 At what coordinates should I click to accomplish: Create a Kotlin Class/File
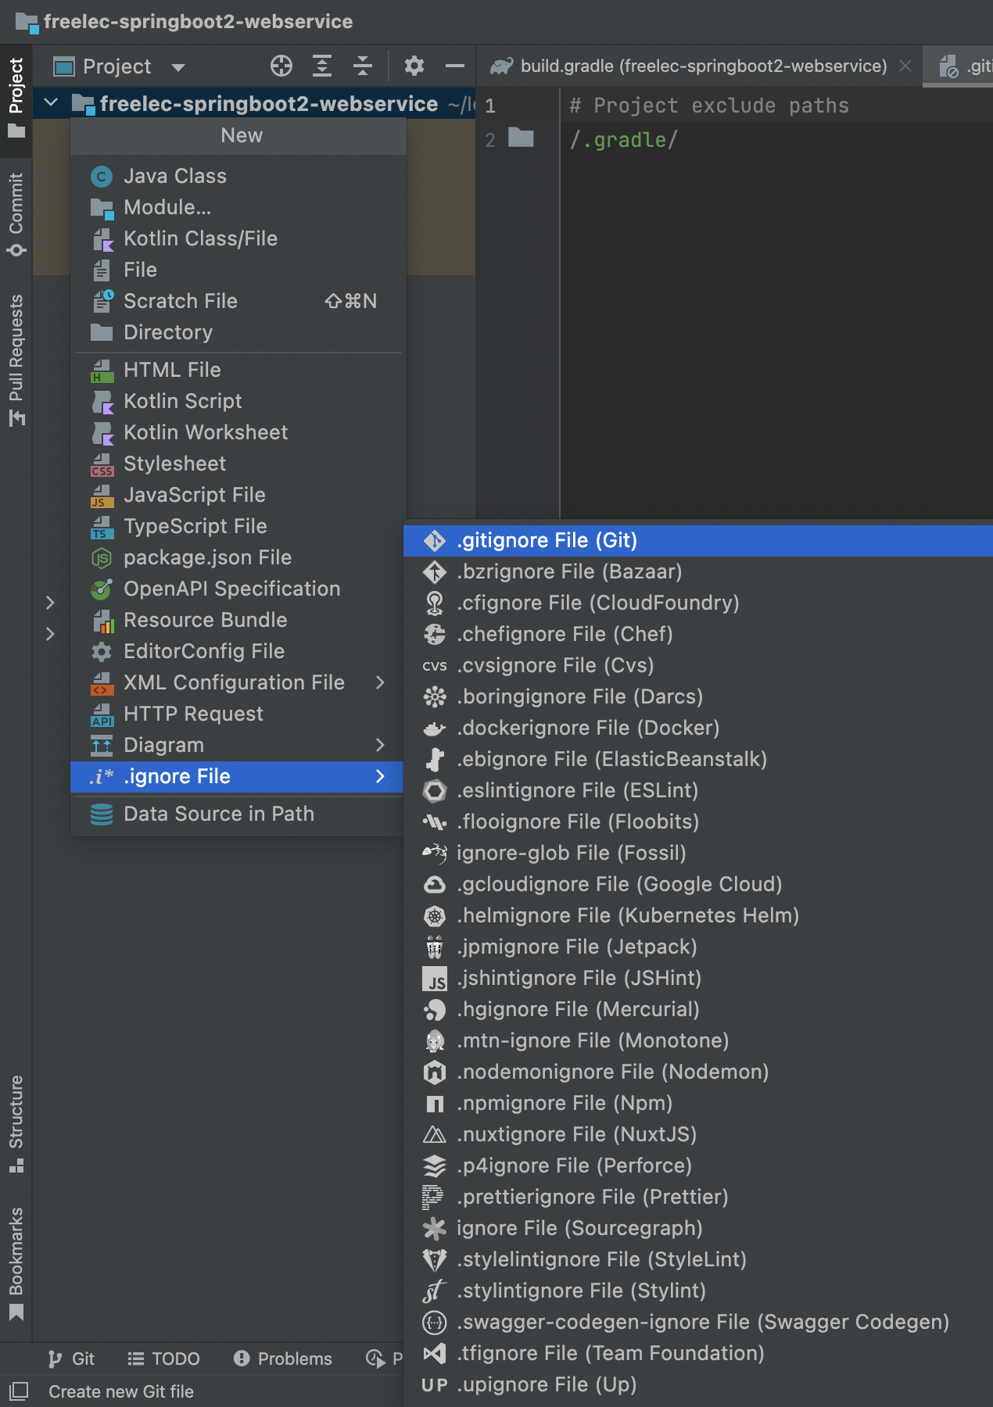tap(238, 238)
